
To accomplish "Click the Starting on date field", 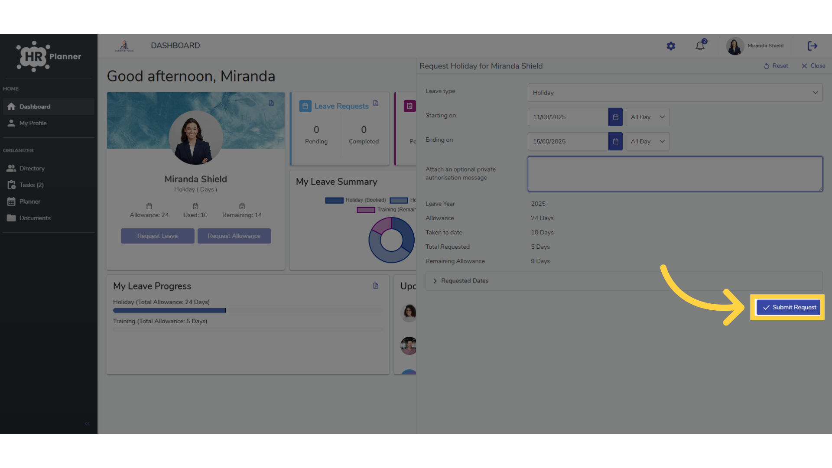I will coord(568,117).
